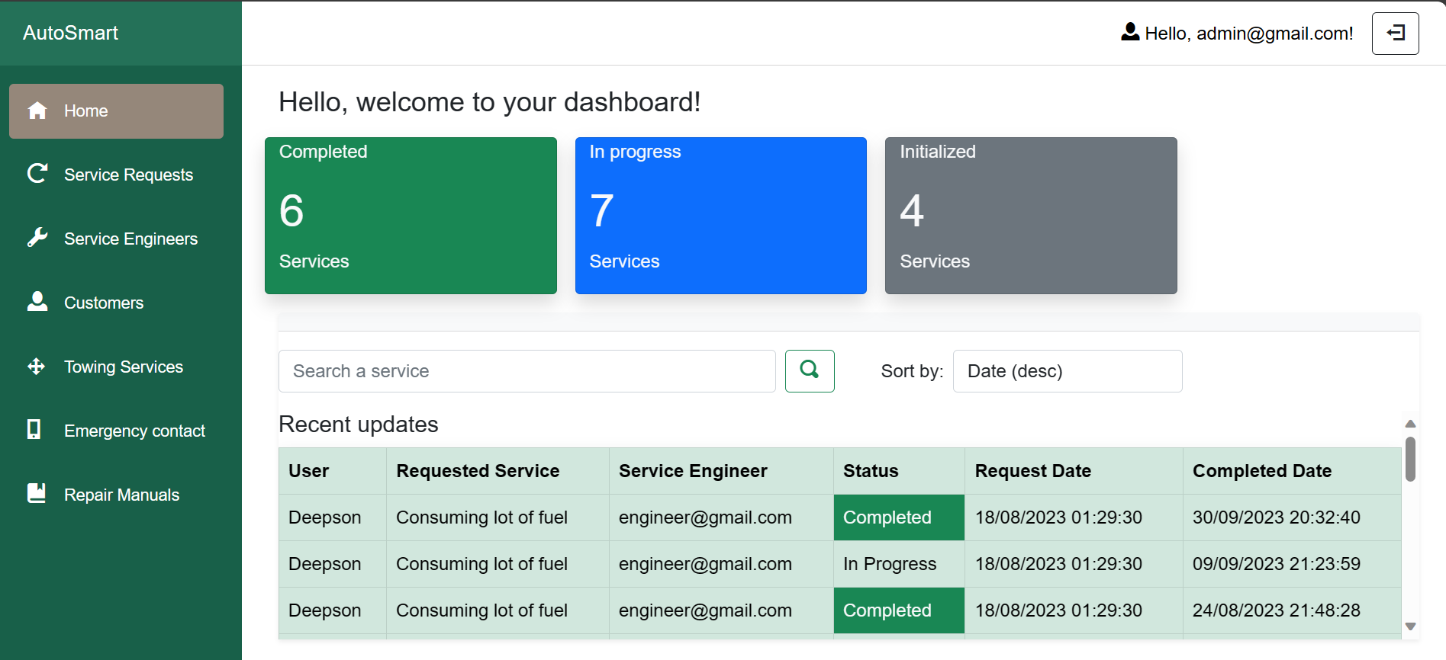Click the Service Engineer column header
The height and width of the screenshot is (660, 1446).
click(721, 471)
